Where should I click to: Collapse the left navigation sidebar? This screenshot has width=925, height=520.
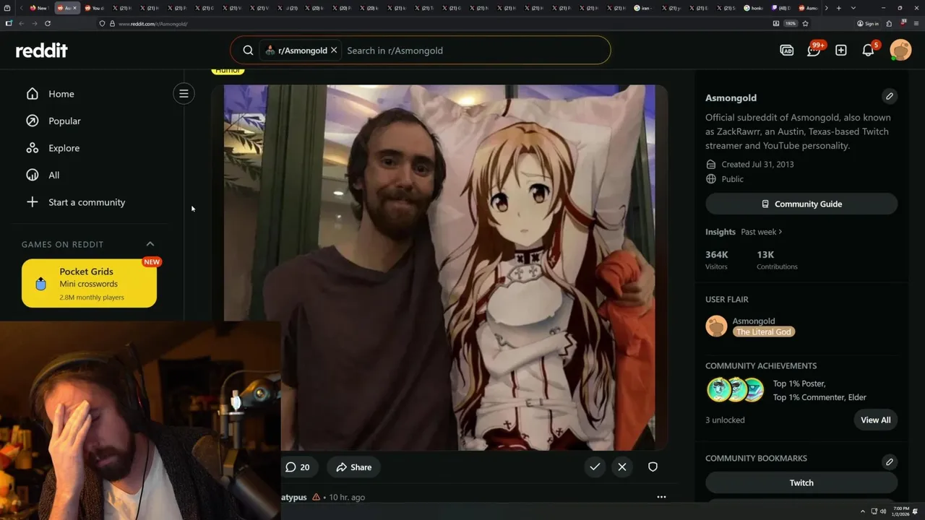(184, 93)
